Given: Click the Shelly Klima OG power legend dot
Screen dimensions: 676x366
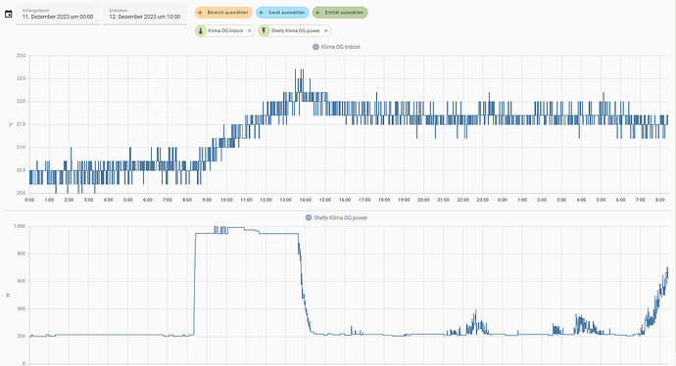Looking at the screenshot, I should click(309, 218).
